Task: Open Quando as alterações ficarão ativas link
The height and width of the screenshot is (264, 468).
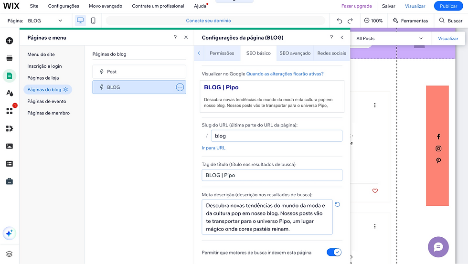Action: [285, 74]
